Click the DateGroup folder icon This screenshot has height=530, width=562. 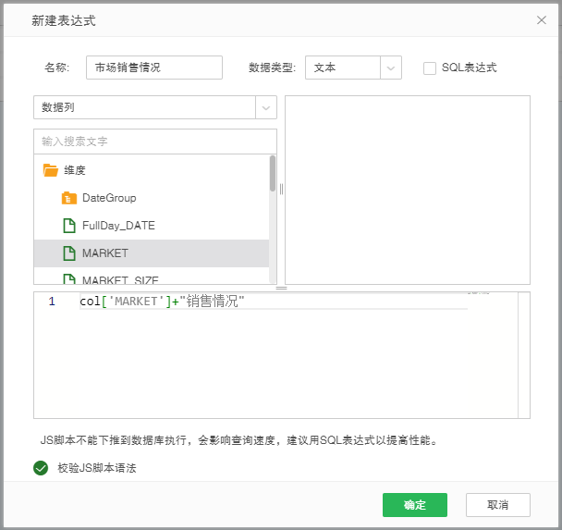pos(68,198)
